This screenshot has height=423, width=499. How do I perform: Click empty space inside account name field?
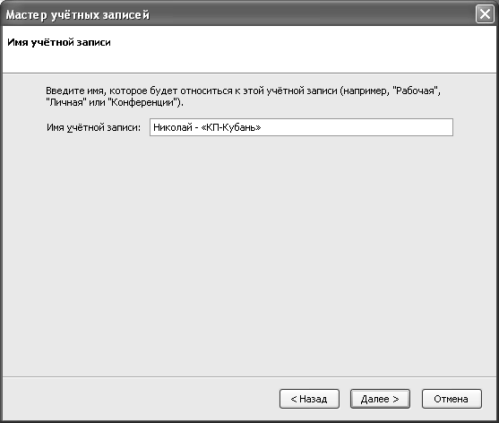357,127
